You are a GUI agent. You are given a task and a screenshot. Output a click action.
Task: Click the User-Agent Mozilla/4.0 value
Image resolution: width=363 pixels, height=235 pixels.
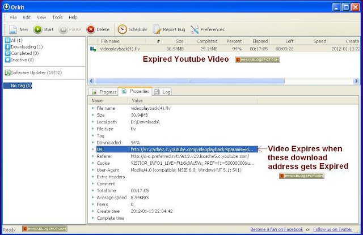(186, 170)
